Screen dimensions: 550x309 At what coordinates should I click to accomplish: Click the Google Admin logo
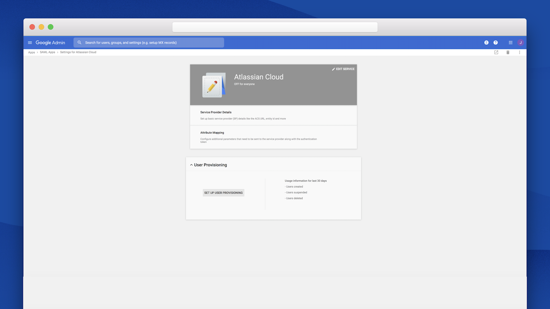coord(50,43)
